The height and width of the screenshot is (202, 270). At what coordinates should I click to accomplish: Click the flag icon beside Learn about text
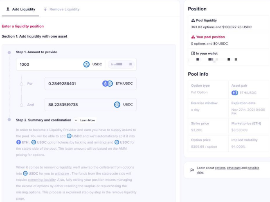[192, 171]
